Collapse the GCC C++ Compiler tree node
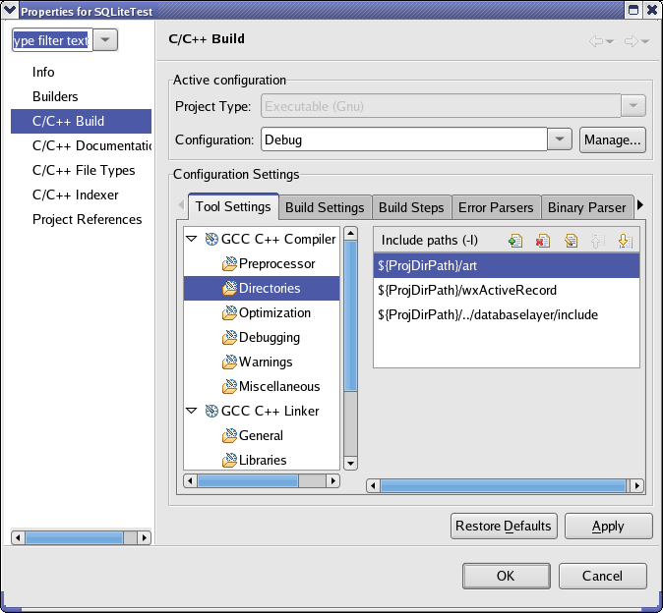663x613 pixels. coord(192,239)
